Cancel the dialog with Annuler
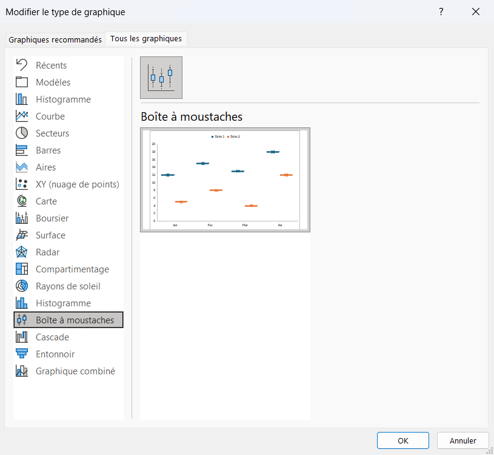The width and height of the screenshot is (494, 455). pyautogui.click(x=463, y=440)
